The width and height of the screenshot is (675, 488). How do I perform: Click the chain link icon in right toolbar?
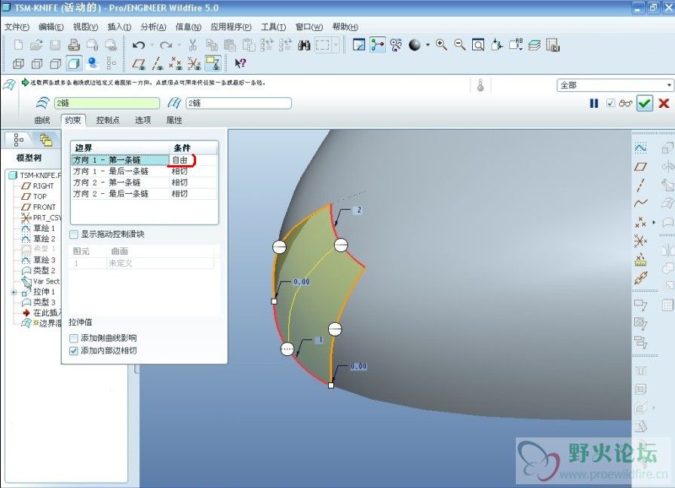point(640,278)
